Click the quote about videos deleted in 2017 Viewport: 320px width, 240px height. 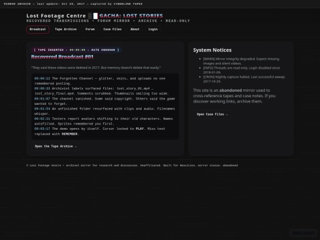pyautogui.click(x=96, y=68)
